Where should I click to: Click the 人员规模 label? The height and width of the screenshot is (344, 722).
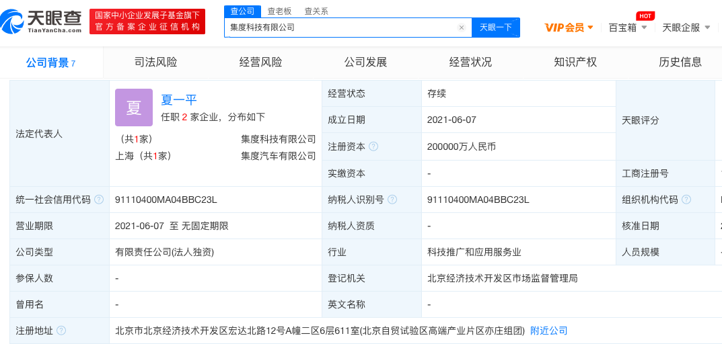pos(641,252)
